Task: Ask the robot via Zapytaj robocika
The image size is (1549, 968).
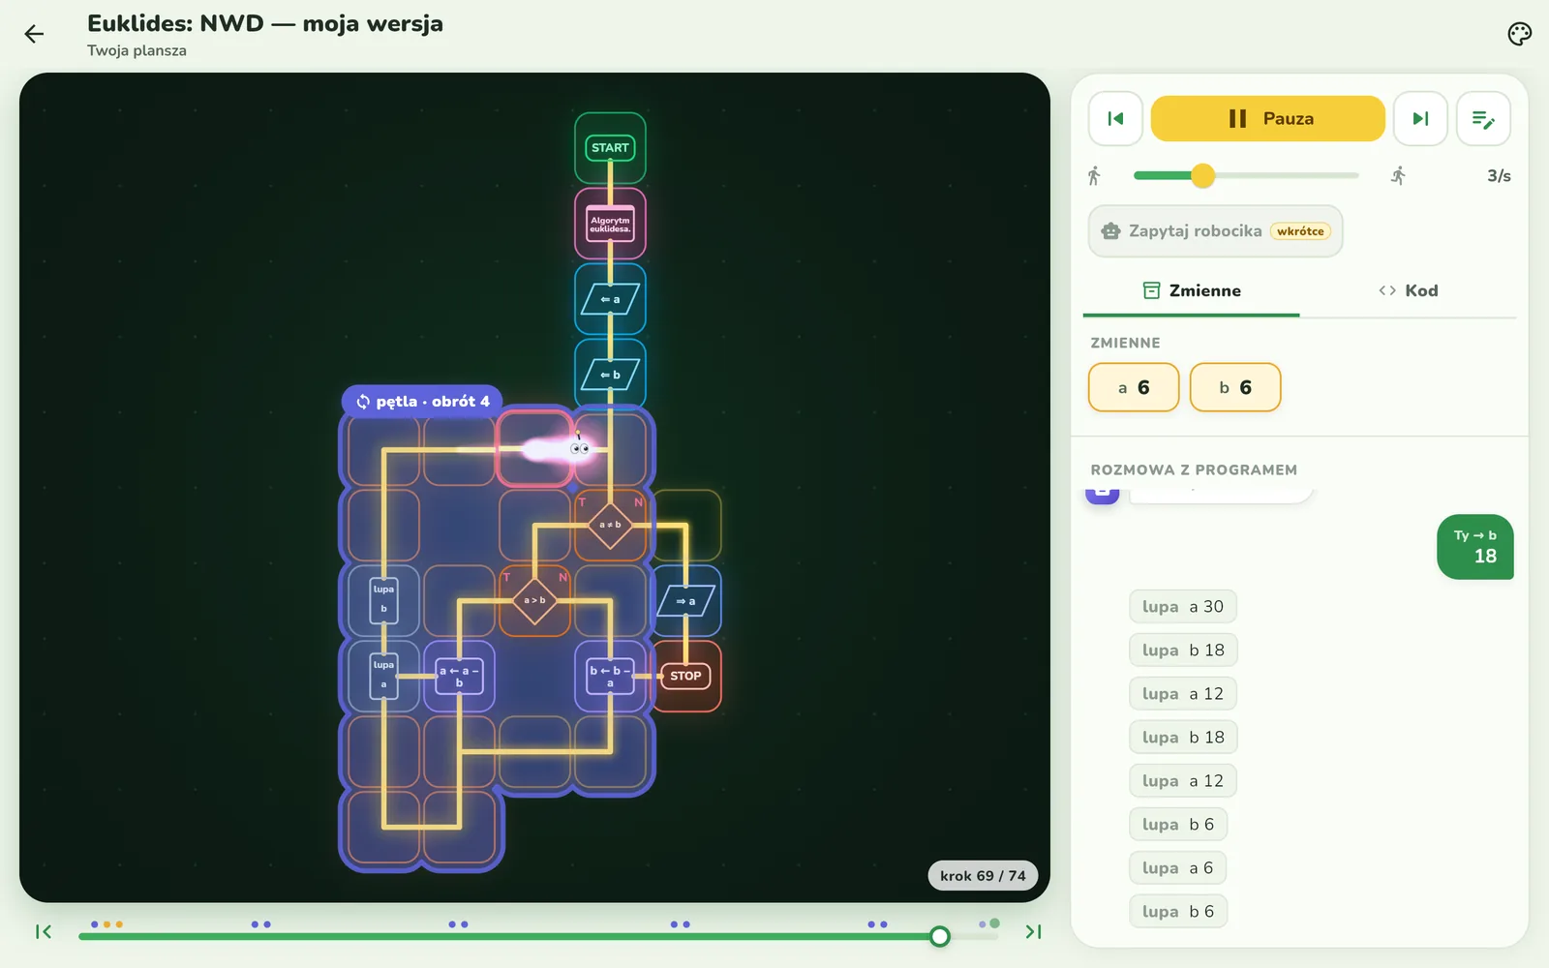Action: tap(1215, 231)
